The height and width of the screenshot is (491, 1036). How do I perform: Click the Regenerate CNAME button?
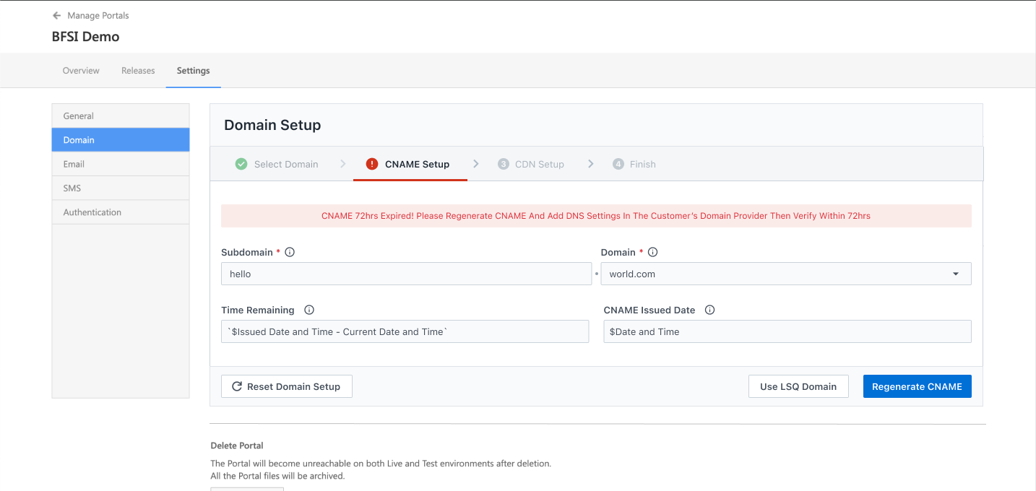pos(917,386)
